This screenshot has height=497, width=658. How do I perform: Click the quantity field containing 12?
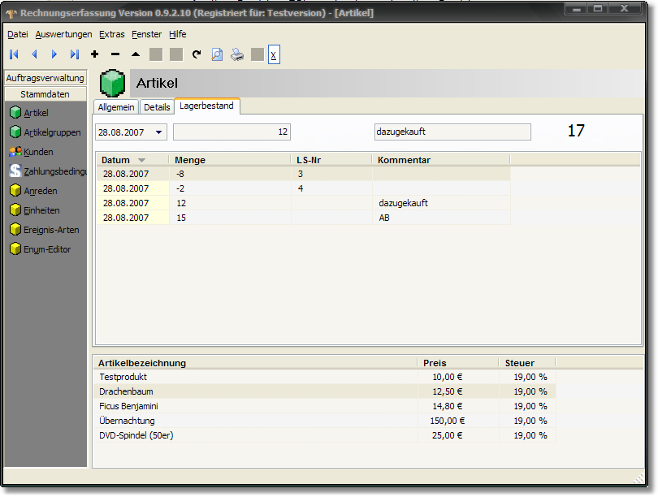(x=232, y=132)
